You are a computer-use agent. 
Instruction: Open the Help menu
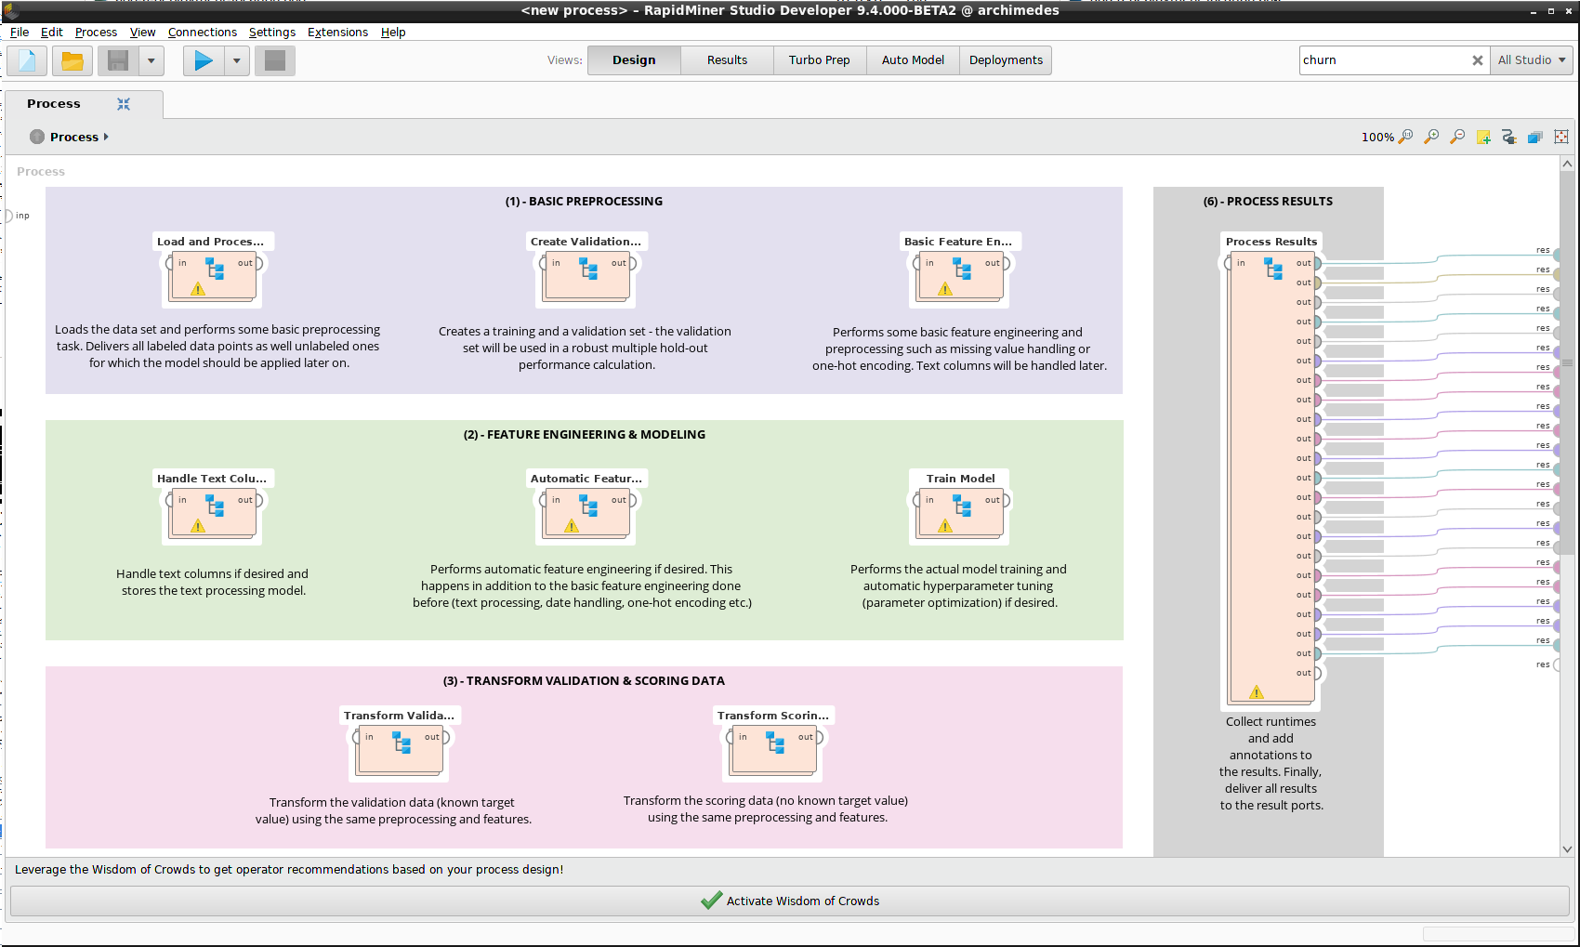pos(393,32)
